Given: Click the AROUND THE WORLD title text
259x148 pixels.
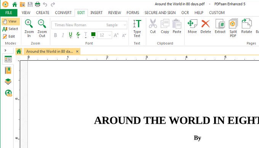Looking at the screenshot, I should point(177,120).
